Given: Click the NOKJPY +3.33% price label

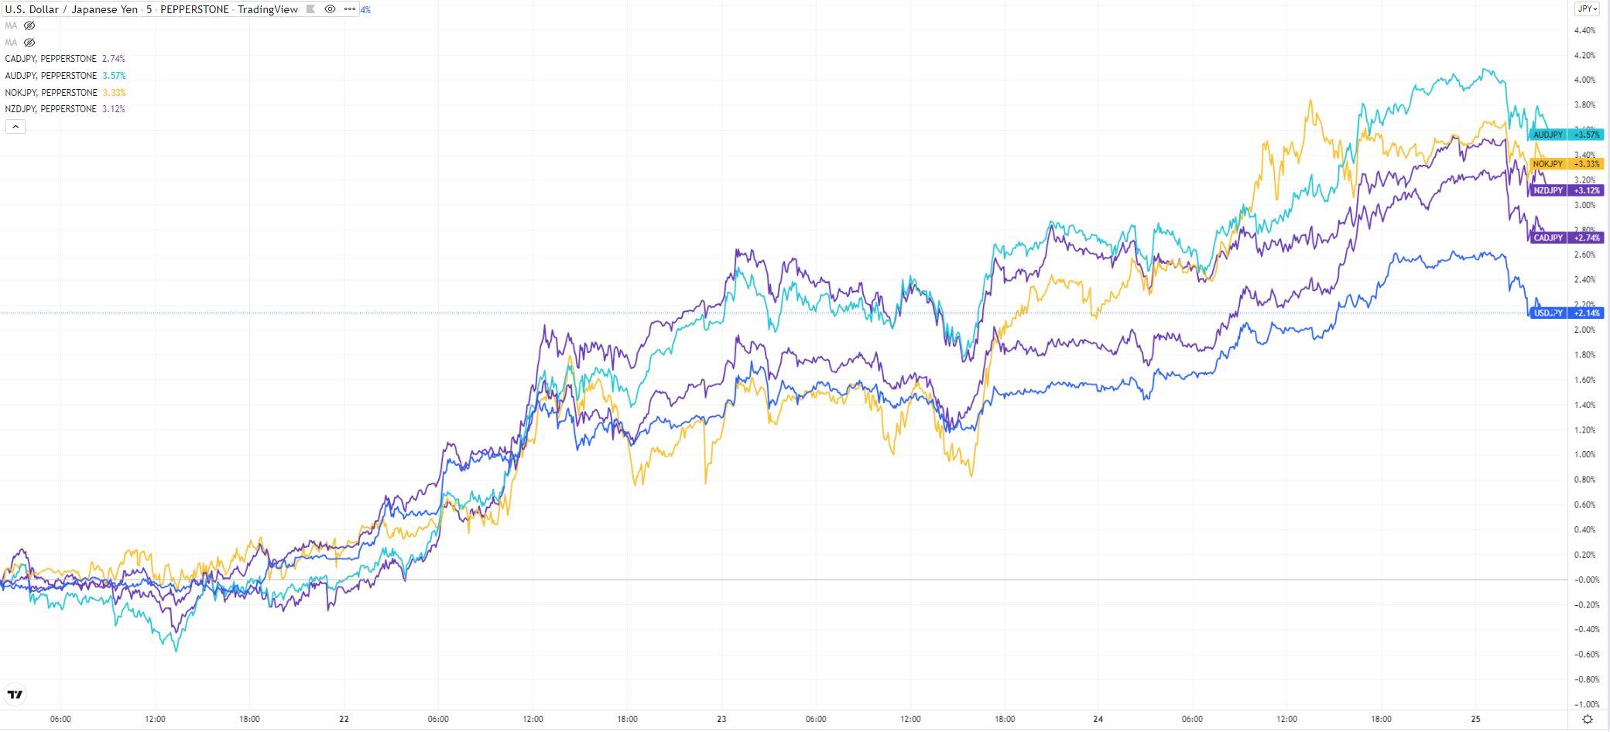Looking at the screenshot, I should [x=1565, y=164].
